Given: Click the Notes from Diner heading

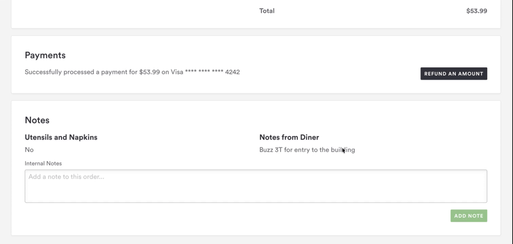Looking at the screenshot, I should [x=289, y=137].
